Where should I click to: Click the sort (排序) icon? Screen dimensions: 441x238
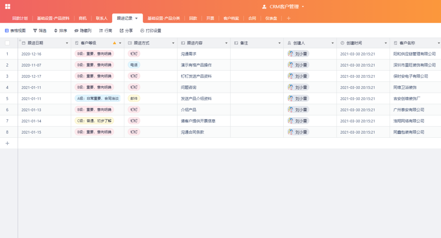(56, 31)
